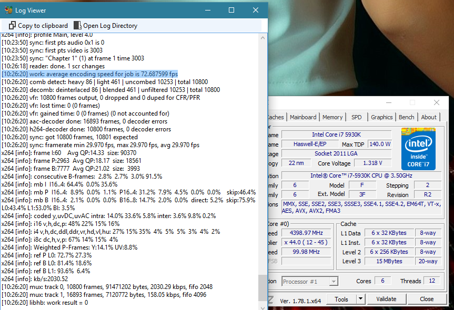Image resolution: width=454 pixels, height=310 pixels.
Task: Switch to the Graphics tab in CPU-Z
Action: coord(381,117)
